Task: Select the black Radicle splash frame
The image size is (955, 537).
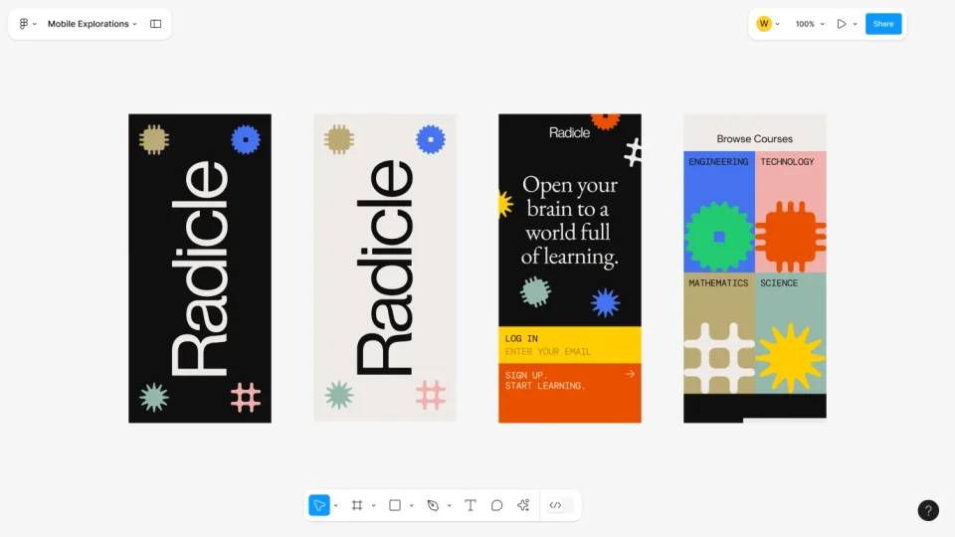Action: coord(200,268)
